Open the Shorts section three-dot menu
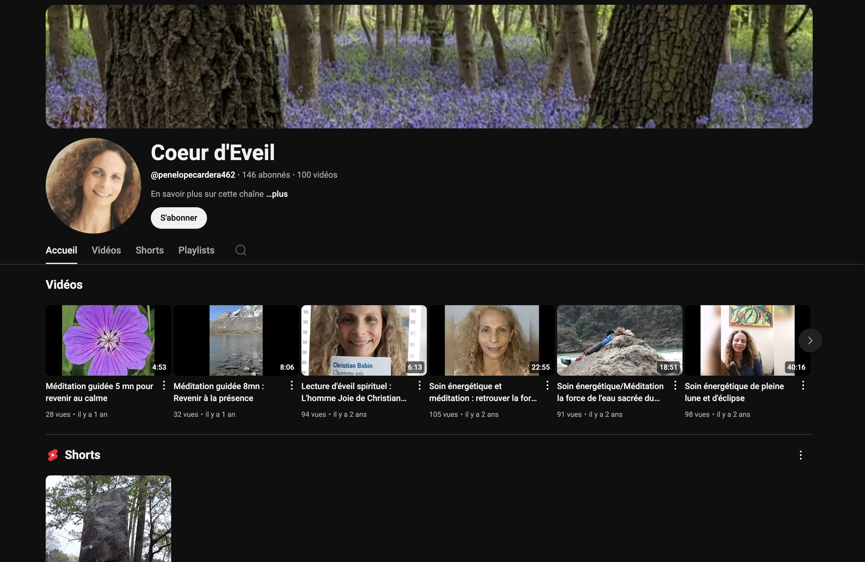This screenshot has width=865, height=562. 800,455
